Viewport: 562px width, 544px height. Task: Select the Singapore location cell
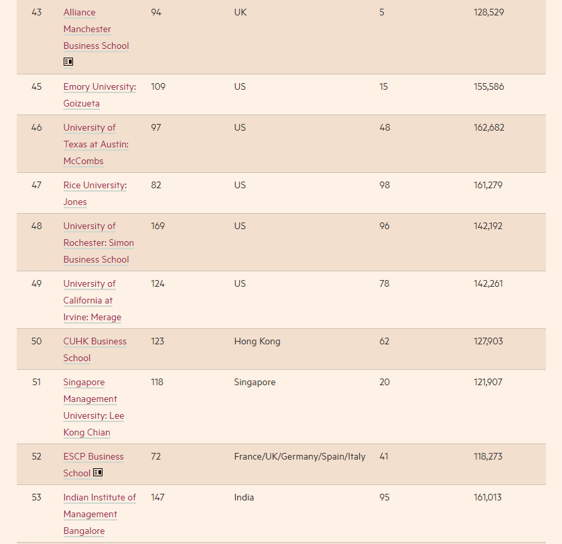click(255, 382)
